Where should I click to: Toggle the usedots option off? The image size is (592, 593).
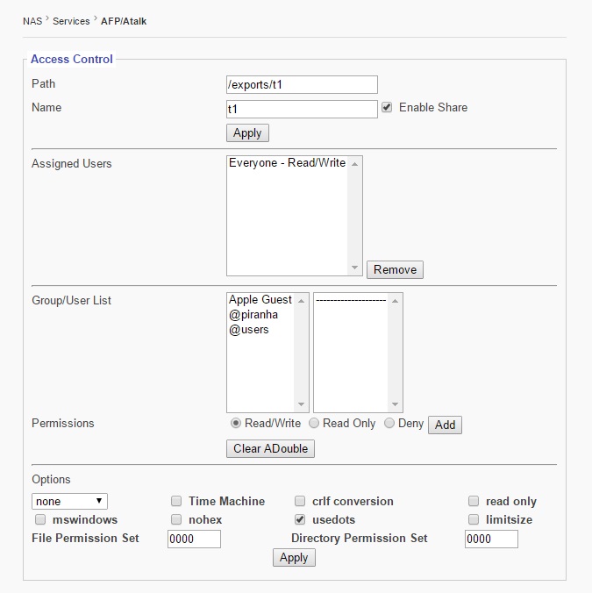point(300,520)
